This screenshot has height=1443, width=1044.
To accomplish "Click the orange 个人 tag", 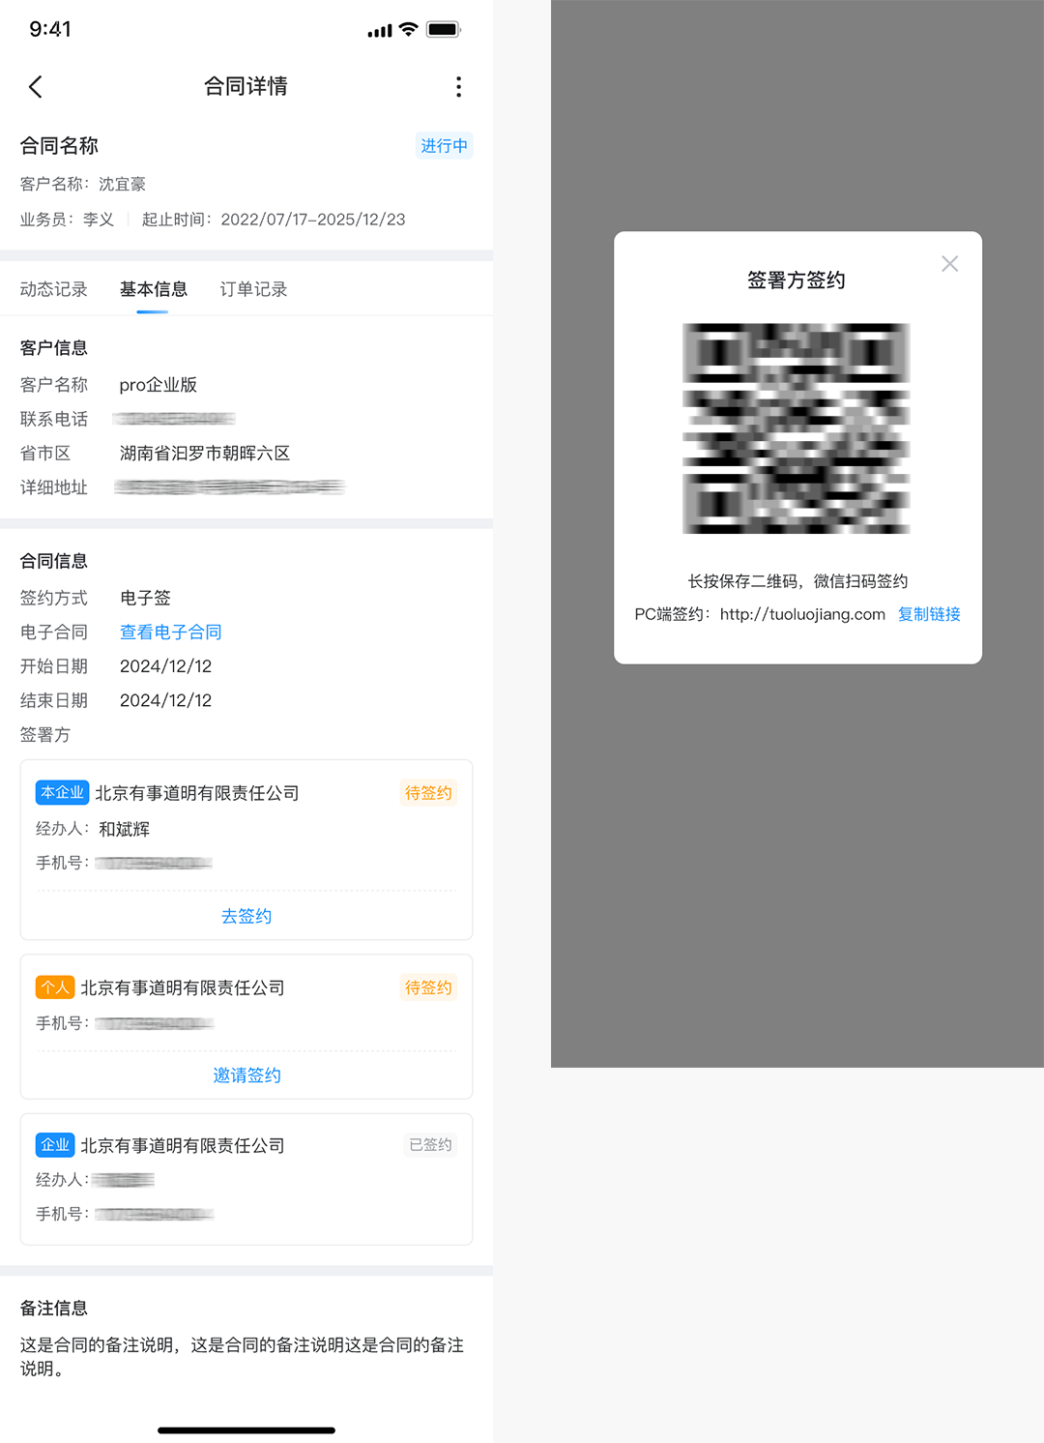I will coord(55,987).
